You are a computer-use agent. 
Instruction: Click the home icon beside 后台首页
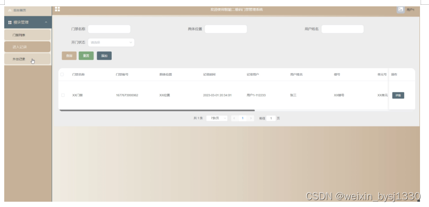(10, 11)
